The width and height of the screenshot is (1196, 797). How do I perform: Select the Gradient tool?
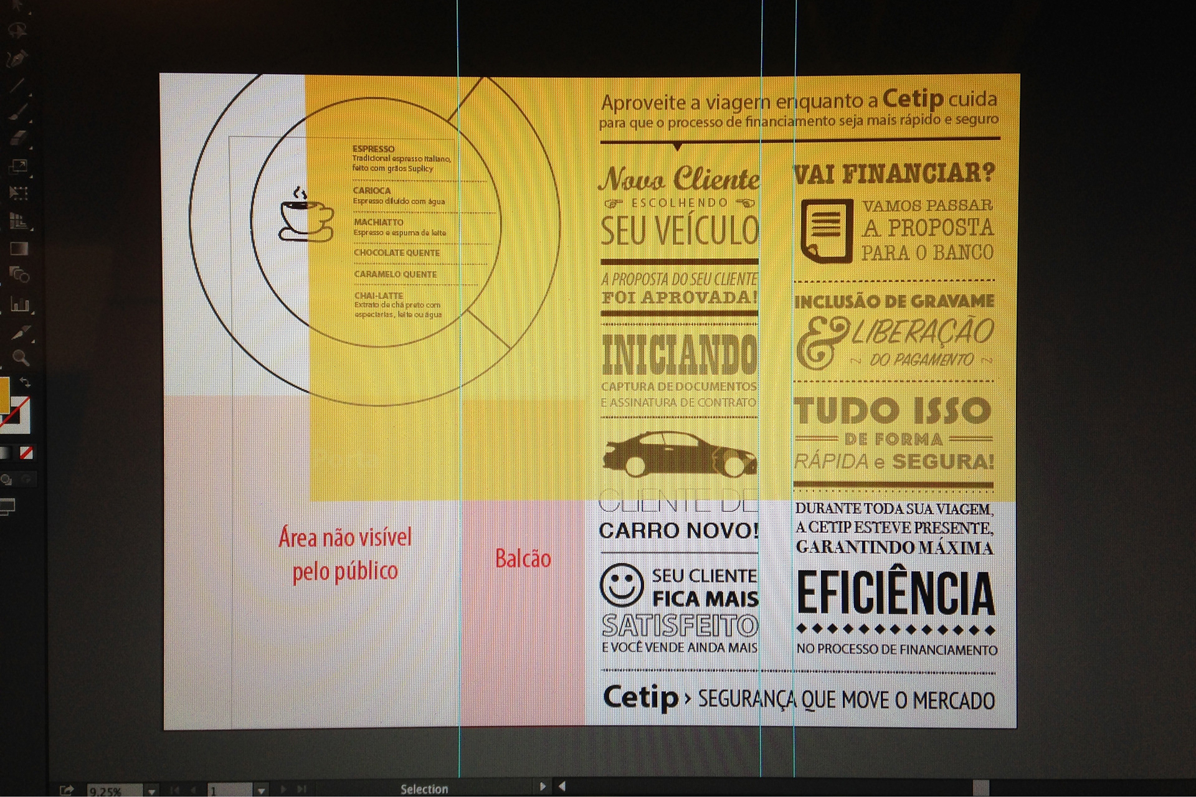(19, 249)
